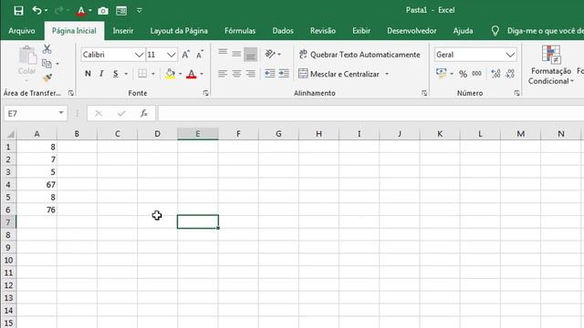This screenshot has width=584, height=328.
Task: Open the Ajuda tab
Action: 463,31
